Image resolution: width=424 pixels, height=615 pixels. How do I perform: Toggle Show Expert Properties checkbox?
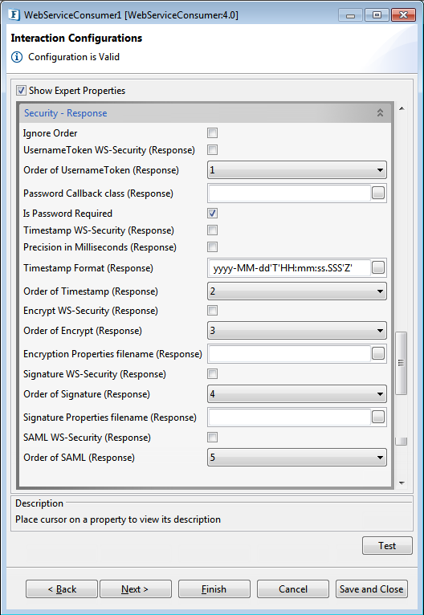click(x=21, y=91)
